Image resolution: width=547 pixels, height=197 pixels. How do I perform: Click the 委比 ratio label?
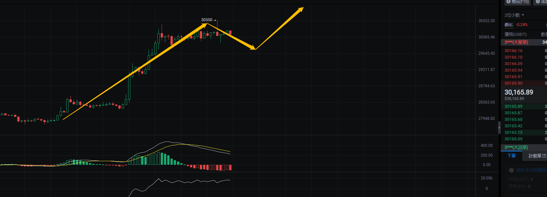(509, 25)
